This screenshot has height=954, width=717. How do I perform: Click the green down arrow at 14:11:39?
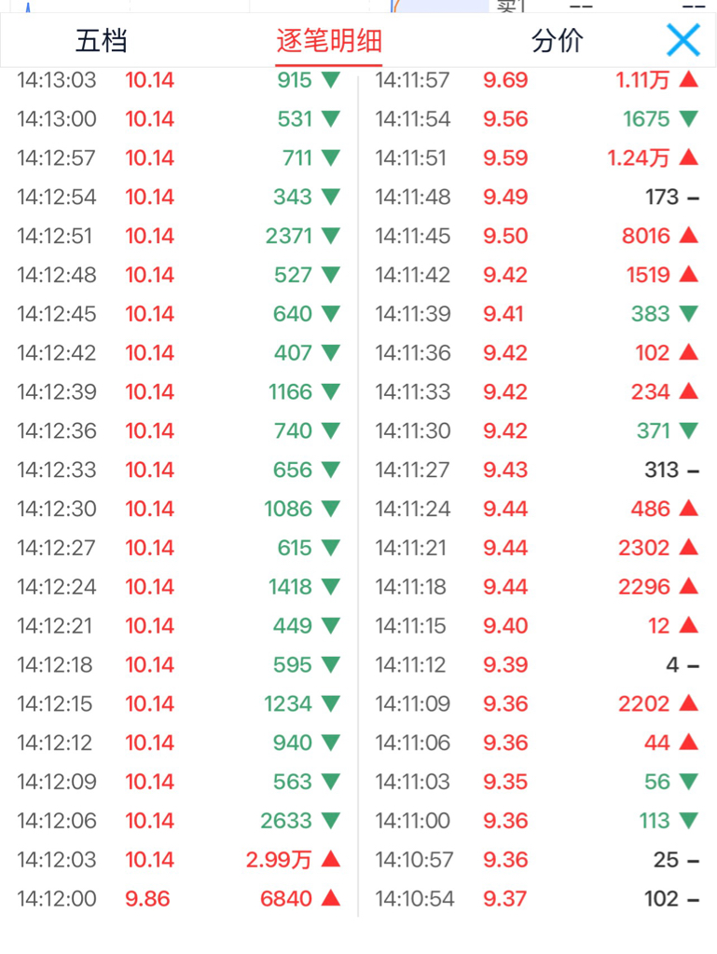tap(688, 314)
